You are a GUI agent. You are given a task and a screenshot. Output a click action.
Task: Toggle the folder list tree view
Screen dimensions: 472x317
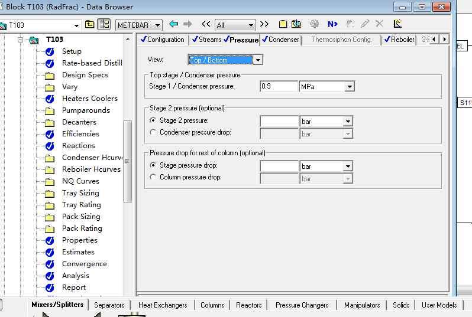coord(104,24)
